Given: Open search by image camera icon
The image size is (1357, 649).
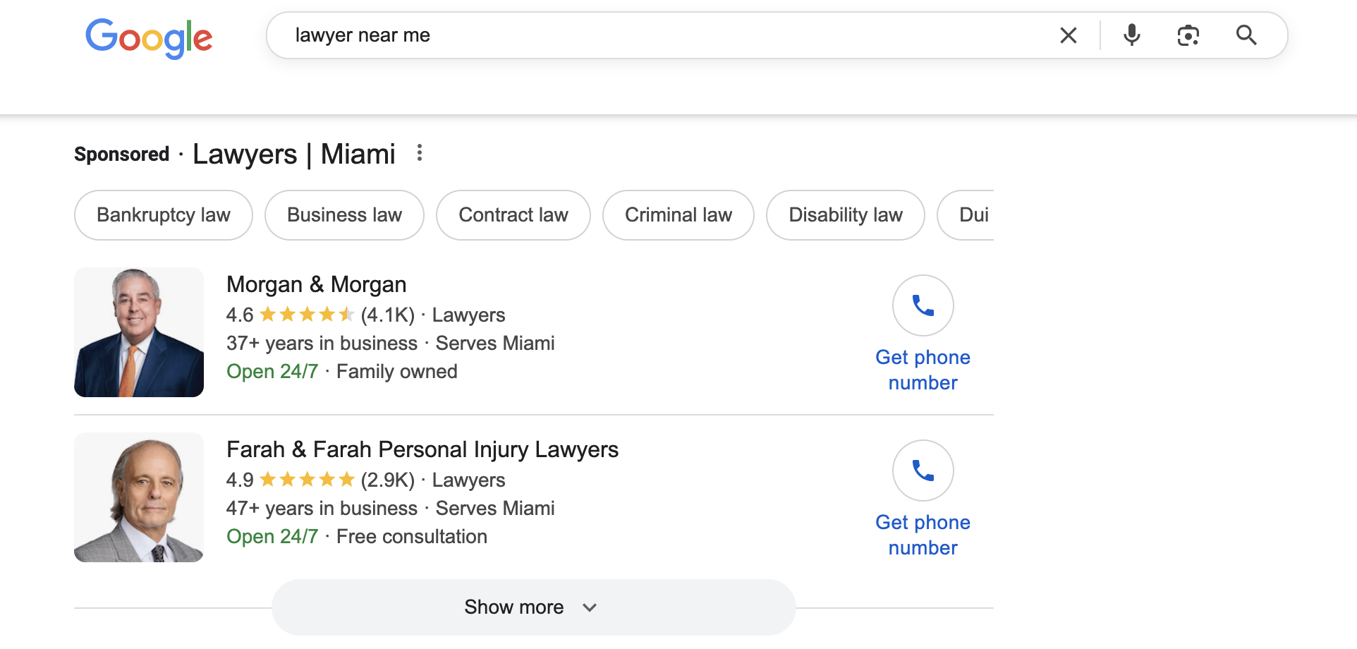Looking at the screenshot, I should point(1188,35).
